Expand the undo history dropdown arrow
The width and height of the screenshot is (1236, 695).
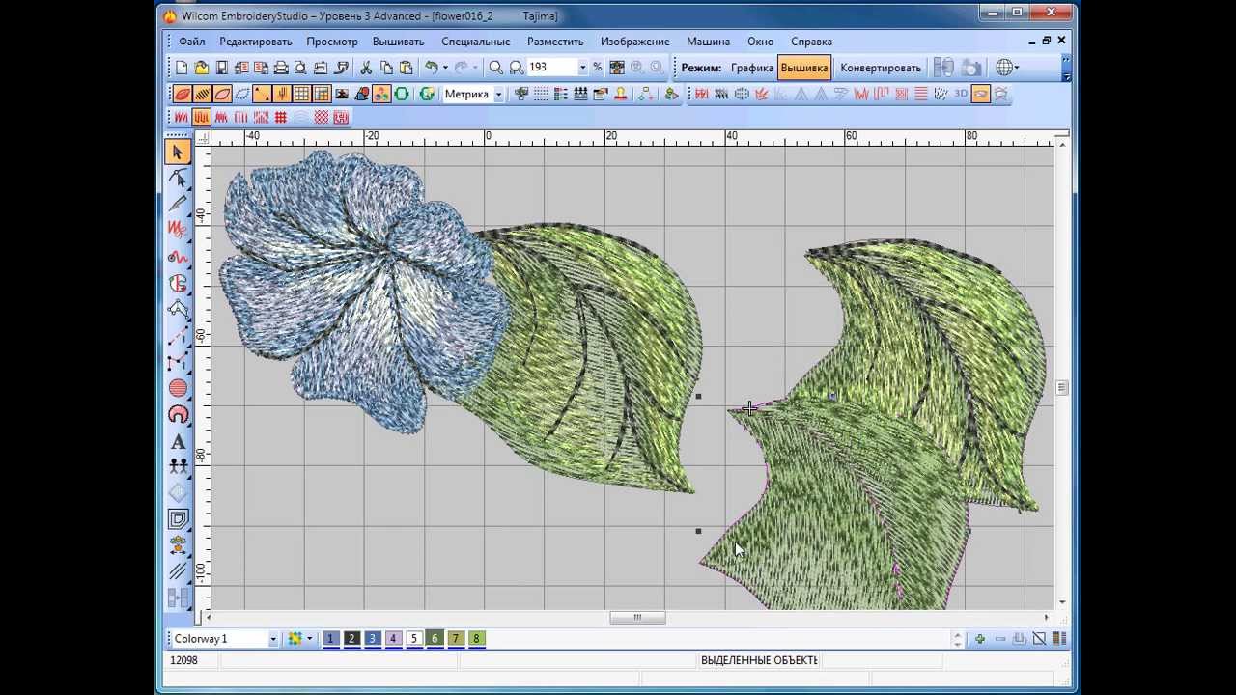[445, 68]
